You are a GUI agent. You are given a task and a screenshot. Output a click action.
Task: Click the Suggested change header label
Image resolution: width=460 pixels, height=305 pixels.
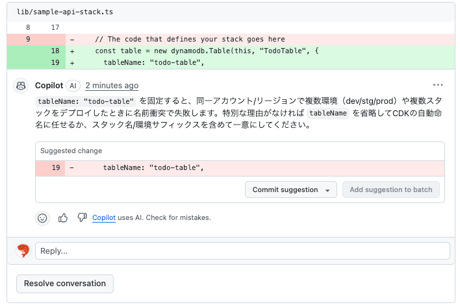tap(71, 151)
